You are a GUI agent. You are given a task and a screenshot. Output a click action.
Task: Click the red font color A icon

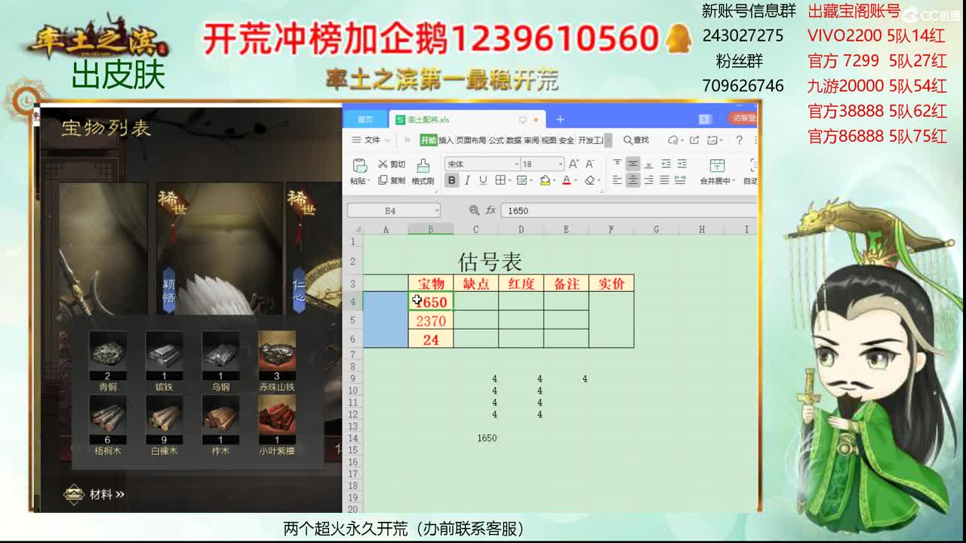[x=566, y=180]
